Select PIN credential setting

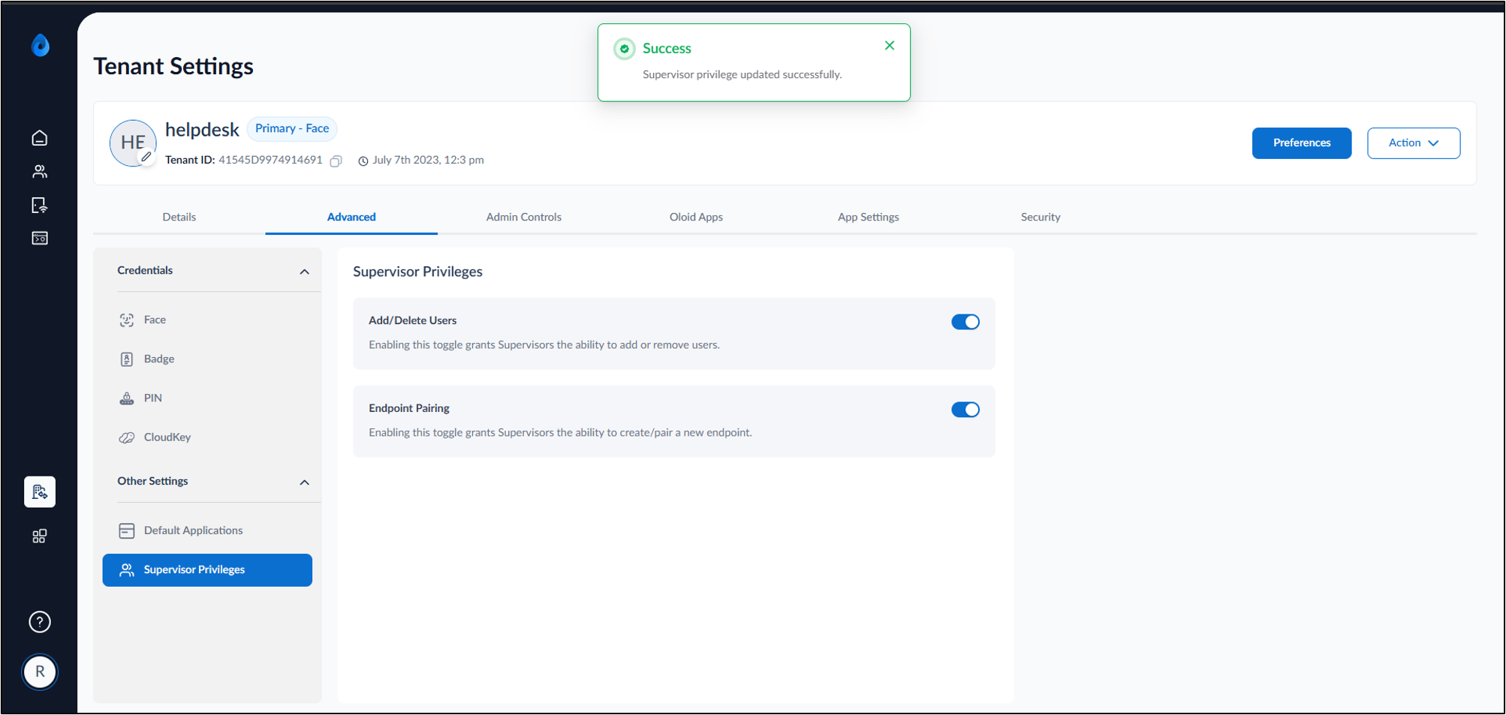207,398
